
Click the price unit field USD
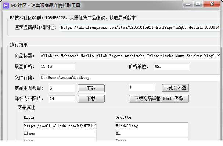click(171, 67)
